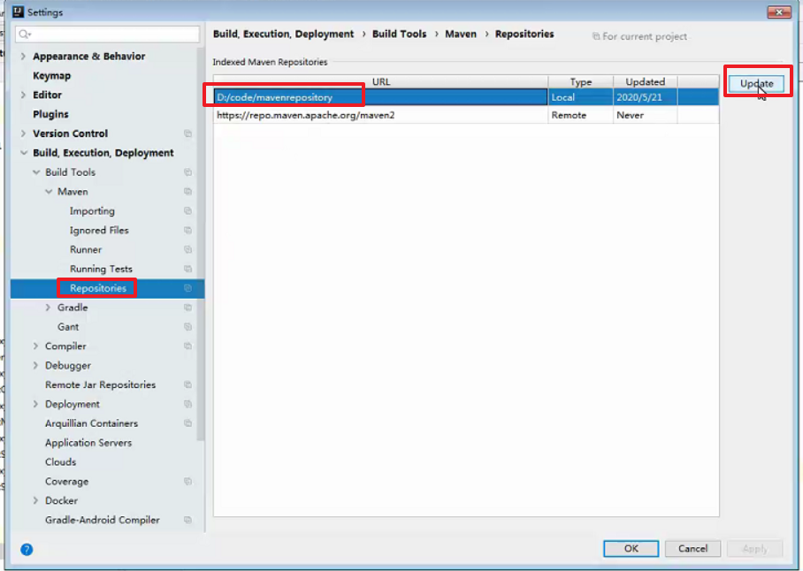
Task: Click project-level icon beside Version Control
Action: (x=188, y=133)
